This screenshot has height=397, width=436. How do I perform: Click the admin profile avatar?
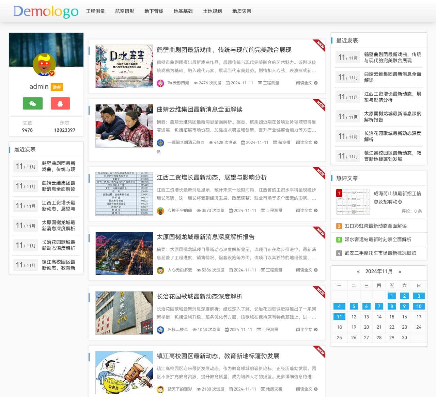coord(44,65)
